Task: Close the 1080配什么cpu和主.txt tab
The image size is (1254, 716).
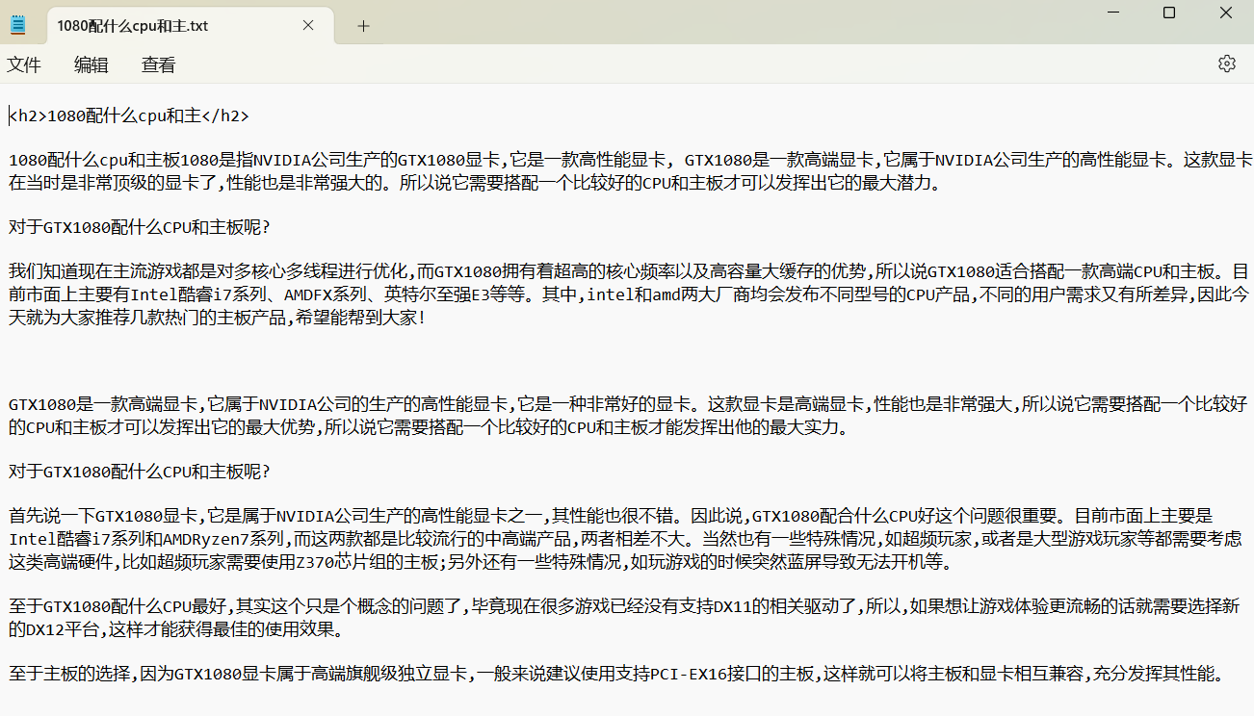Action: (308, 26)
